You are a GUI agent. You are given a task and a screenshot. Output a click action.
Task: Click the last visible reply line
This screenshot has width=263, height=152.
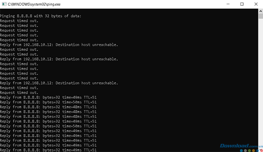point(48,150)
